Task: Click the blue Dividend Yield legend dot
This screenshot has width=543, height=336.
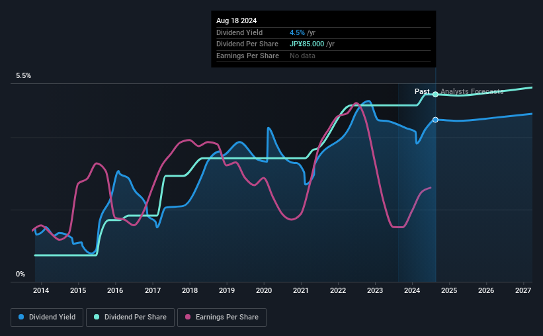Action: point(21,317)
